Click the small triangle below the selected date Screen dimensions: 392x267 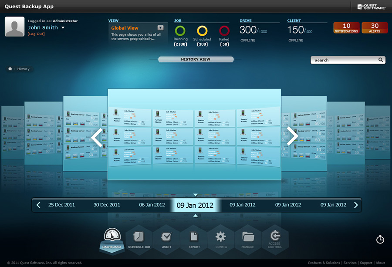coord(196,216)
